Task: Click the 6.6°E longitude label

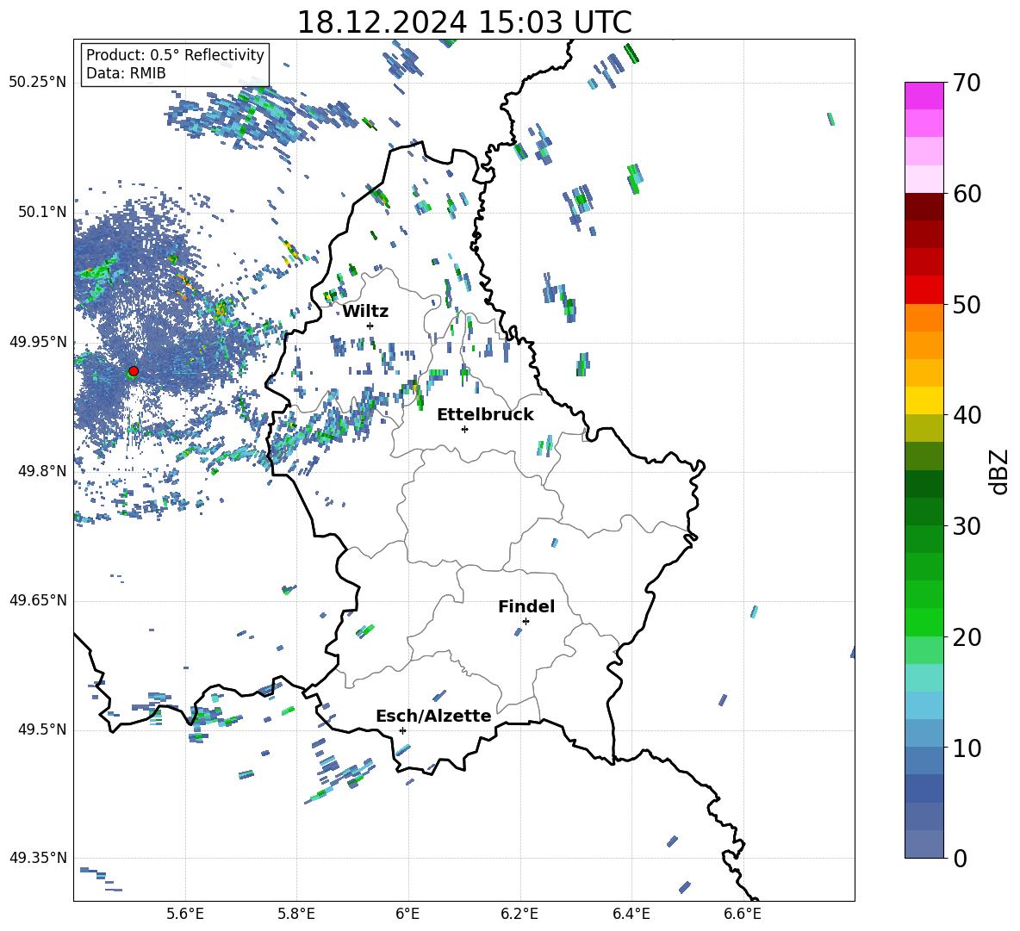Action: click(x=743, y=914)
